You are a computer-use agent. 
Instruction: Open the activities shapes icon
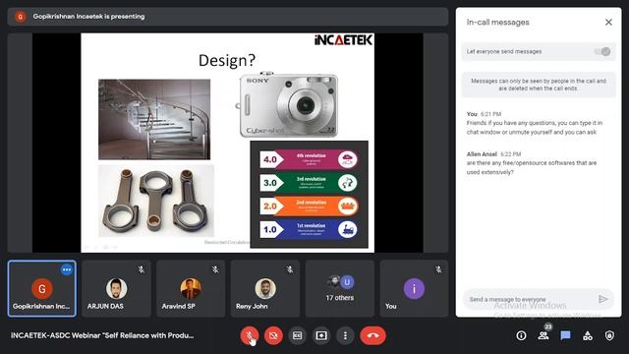click(588, 335)
